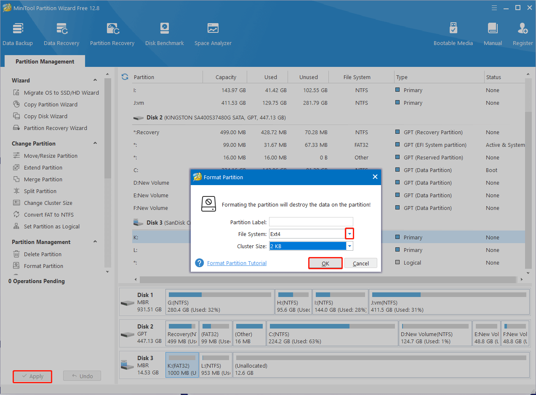
Task: Click the Partition Label input field
Action: pyautogui.click(x=311, y=222)
